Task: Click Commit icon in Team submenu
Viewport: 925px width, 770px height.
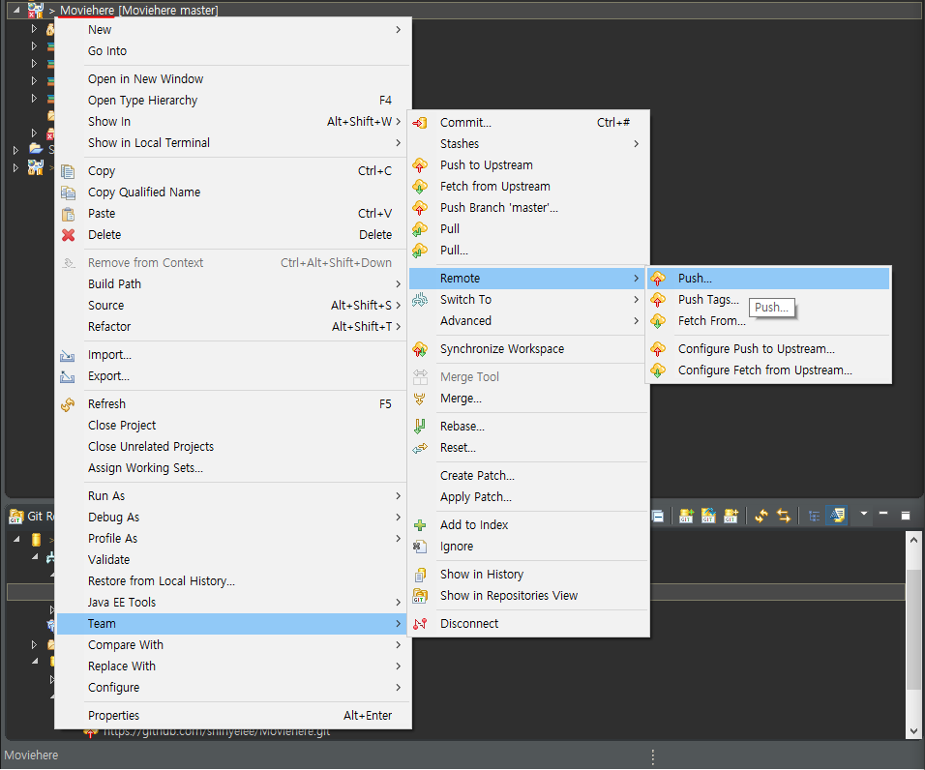Action: point(419,123)
